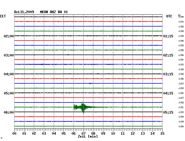The height and width of the screenshot is (141, 185).
Task: Click the DC offset value -189
Action: pyautogui.click(x=181, y=122)
